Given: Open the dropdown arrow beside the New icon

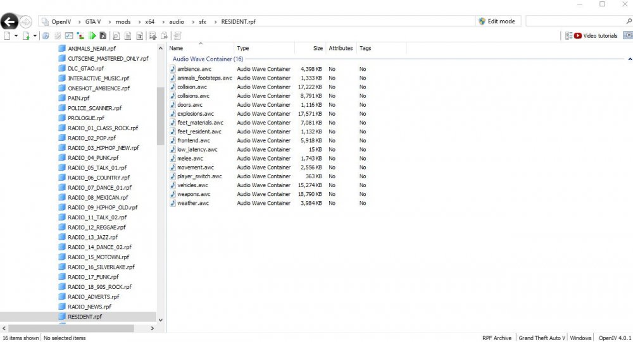Looking at the screenshot, I should pos(16,36).
